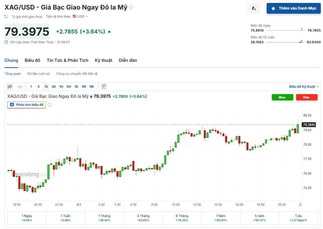Select the 1 Ngày performance period
Image resolution: width=323 pixels, height=229 pixels.
click(27, 218)
